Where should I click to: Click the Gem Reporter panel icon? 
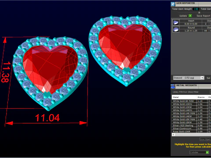(173, 4)
